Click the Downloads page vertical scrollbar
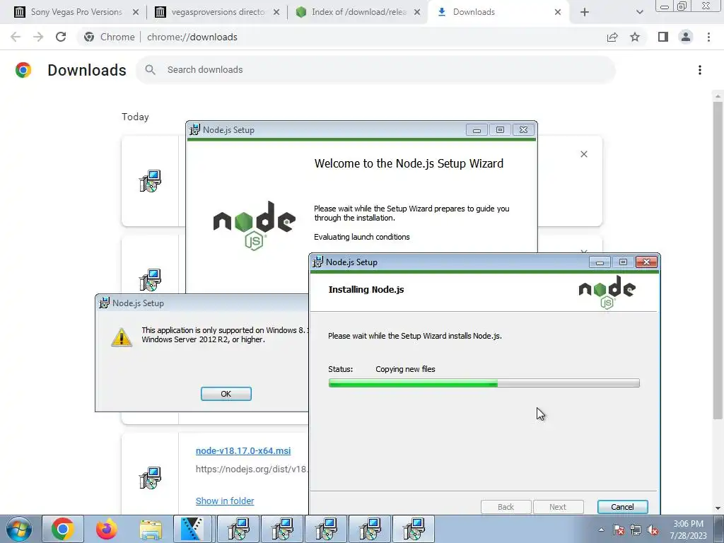The height and width of the screenshot is (543, 724). pyautogui.click(x=718, y=261)
